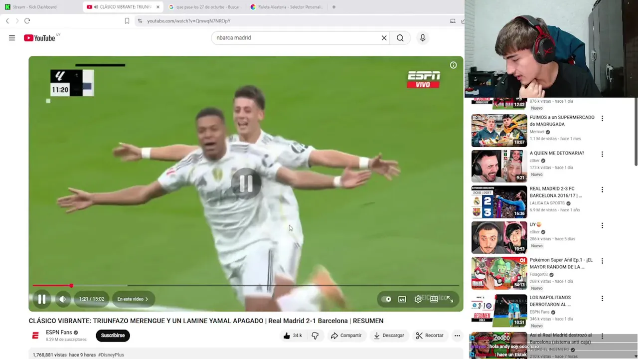
Task: Open screen cast icon in browser toolbar
Action: pos(453,21)
